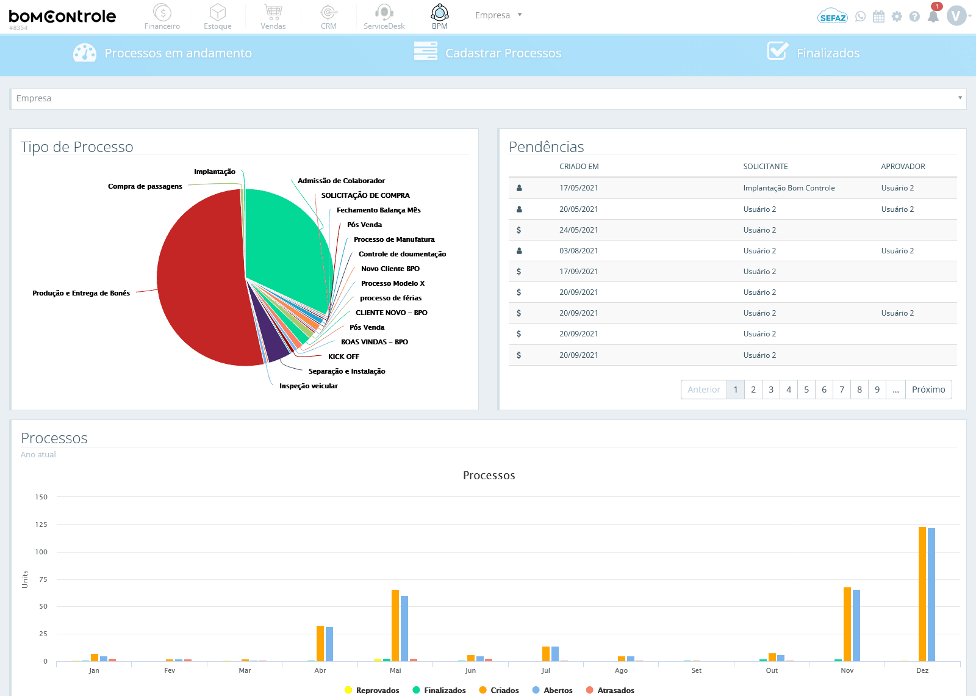The width and height of the screenshot is (976, 696).
Task: Open the WhatsApp icon in header
Action: point(860,16)
